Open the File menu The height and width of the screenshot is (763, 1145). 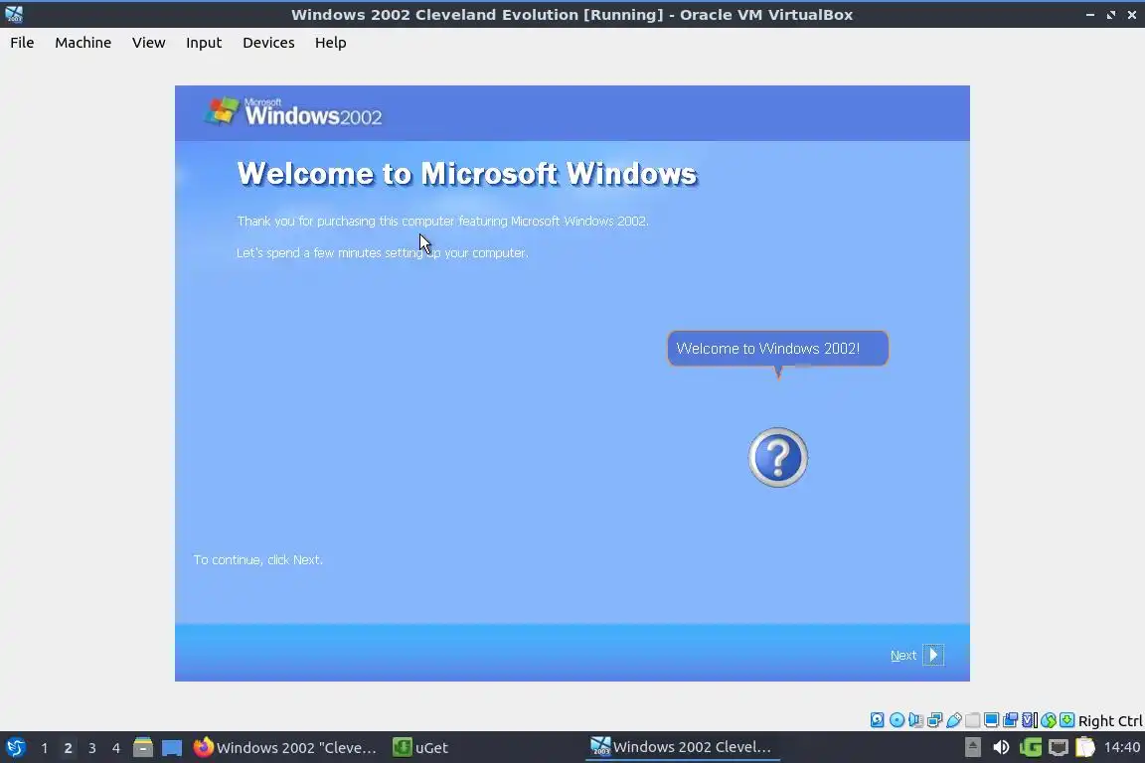[22, 43]
